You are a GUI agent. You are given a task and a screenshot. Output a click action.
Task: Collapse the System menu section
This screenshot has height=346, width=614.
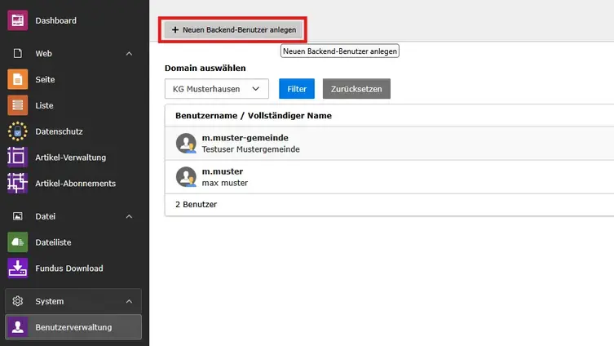coord(129,301)
